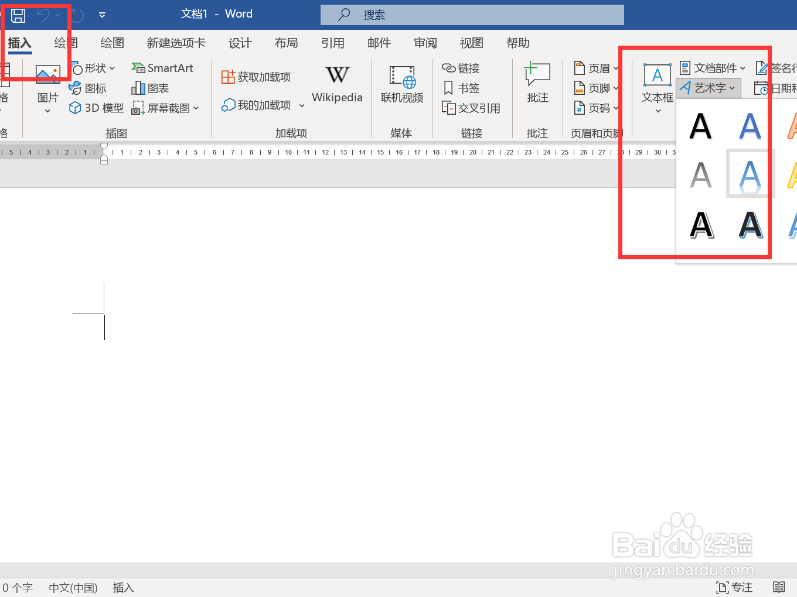This screenshot has width=797, height=597.
Task: Switch to the 审阅 ribbon tab
Action: 425,43
